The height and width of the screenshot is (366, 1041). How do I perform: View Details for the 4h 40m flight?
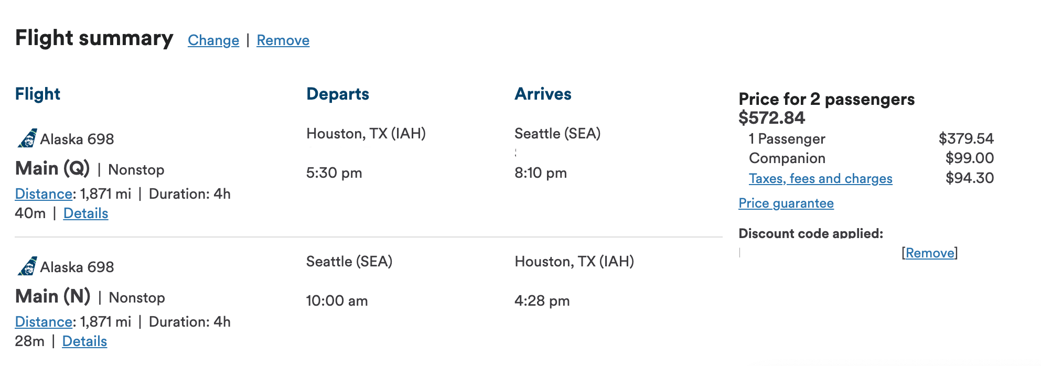pos(86,213)
